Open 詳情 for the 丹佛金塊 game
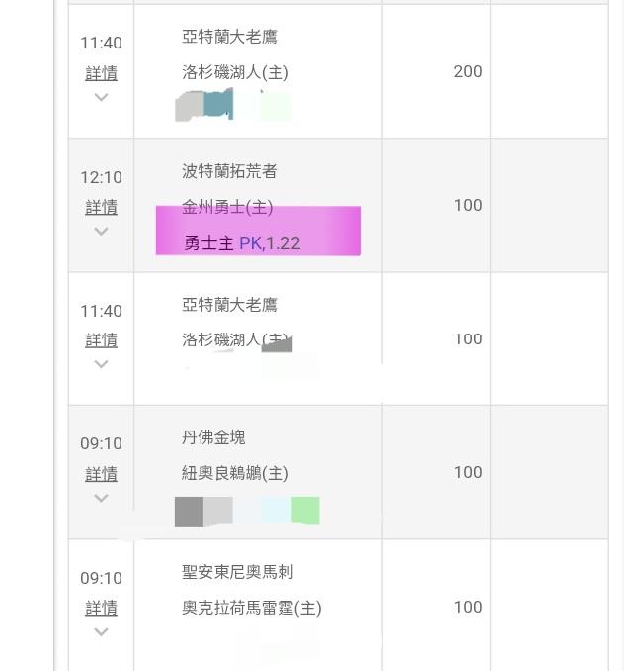Viewport: 643px width, 671px height. coord(101,474)
